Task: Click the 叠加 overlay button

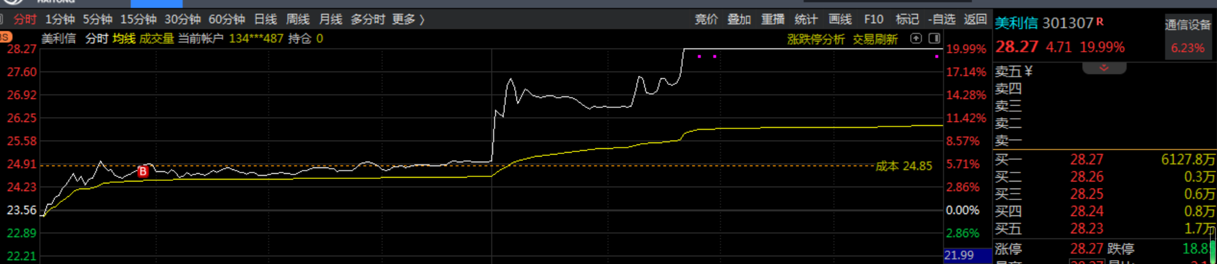Action: pos(739,19)
